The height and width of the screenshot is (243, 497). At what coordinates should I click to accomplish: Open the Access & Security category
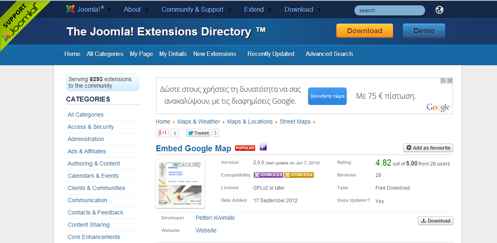91,127
